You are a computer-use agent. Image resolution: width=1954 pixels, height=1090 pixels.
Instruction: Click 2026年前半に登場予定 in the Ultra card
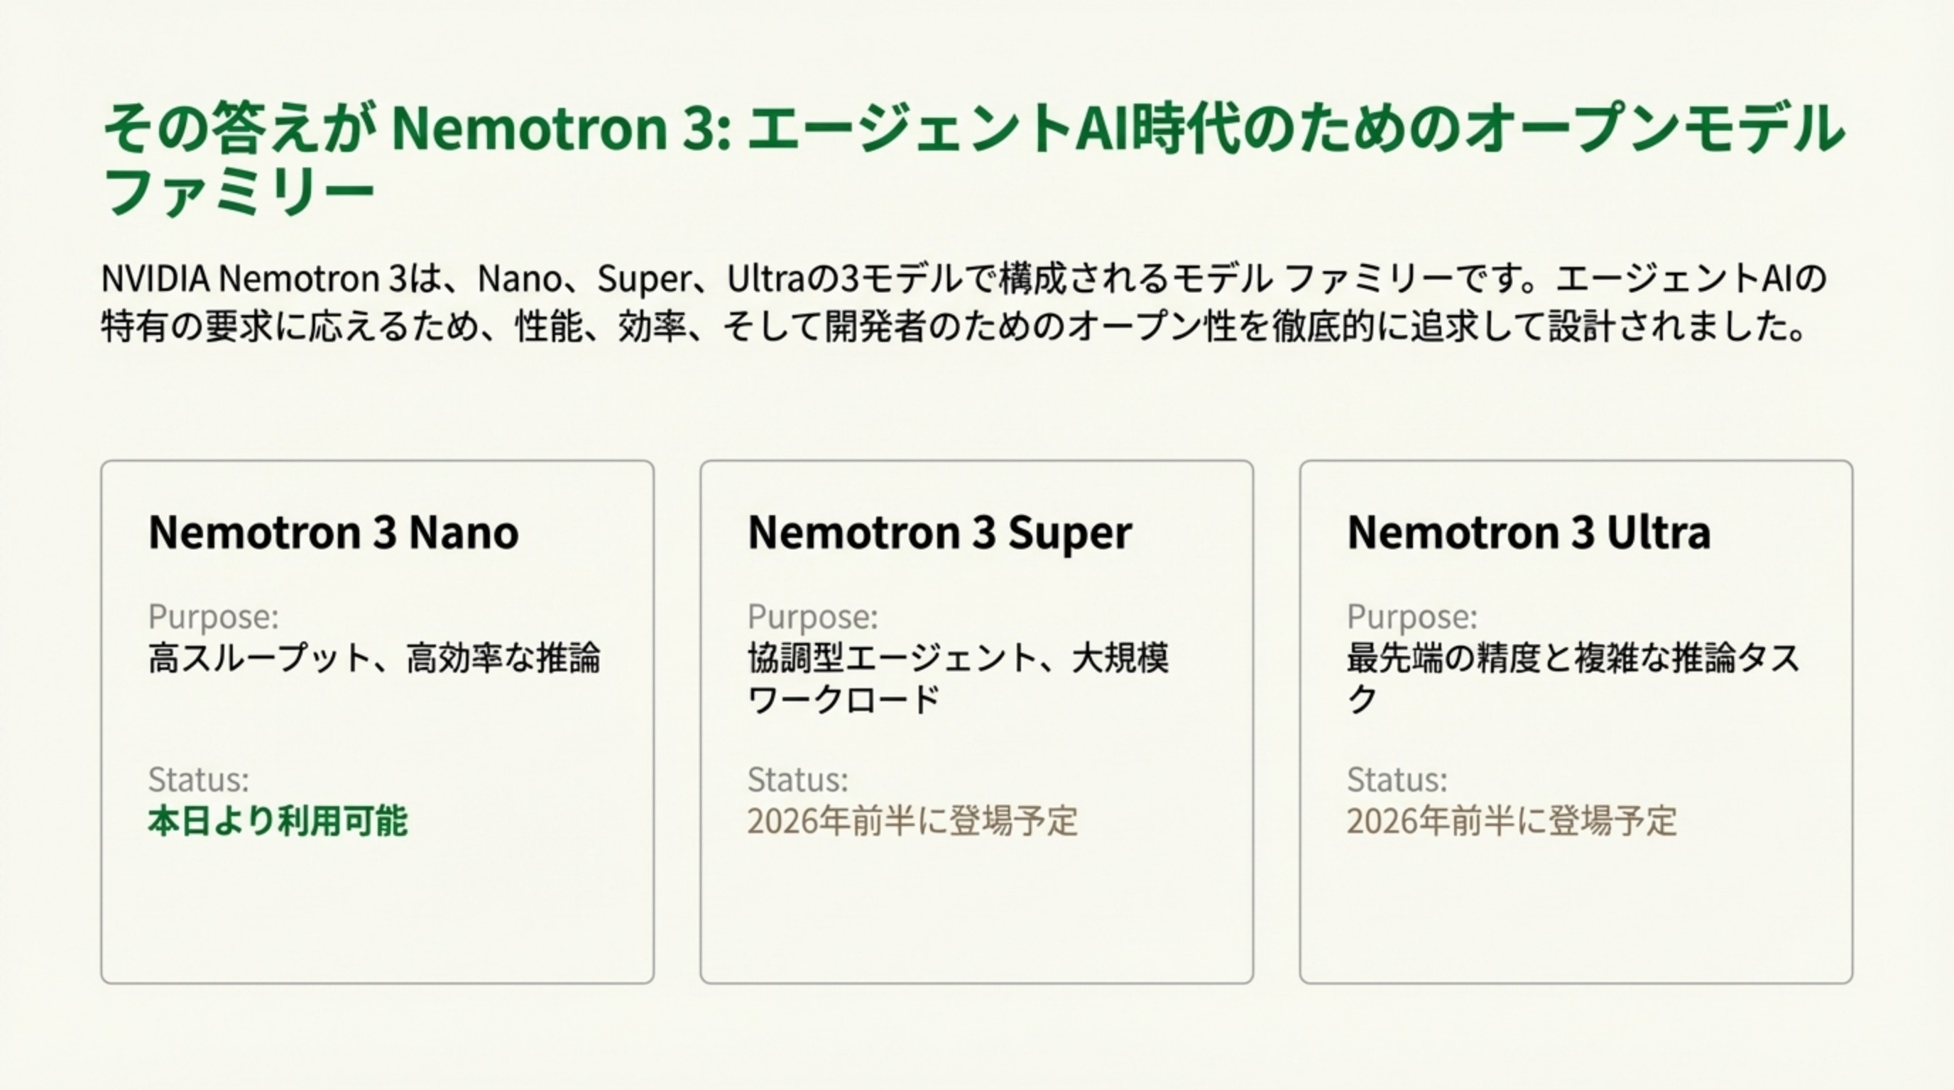pos(1512,821)
